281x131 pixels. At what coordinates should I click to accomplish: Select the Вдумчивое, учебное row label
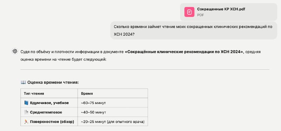coord(49,103)
